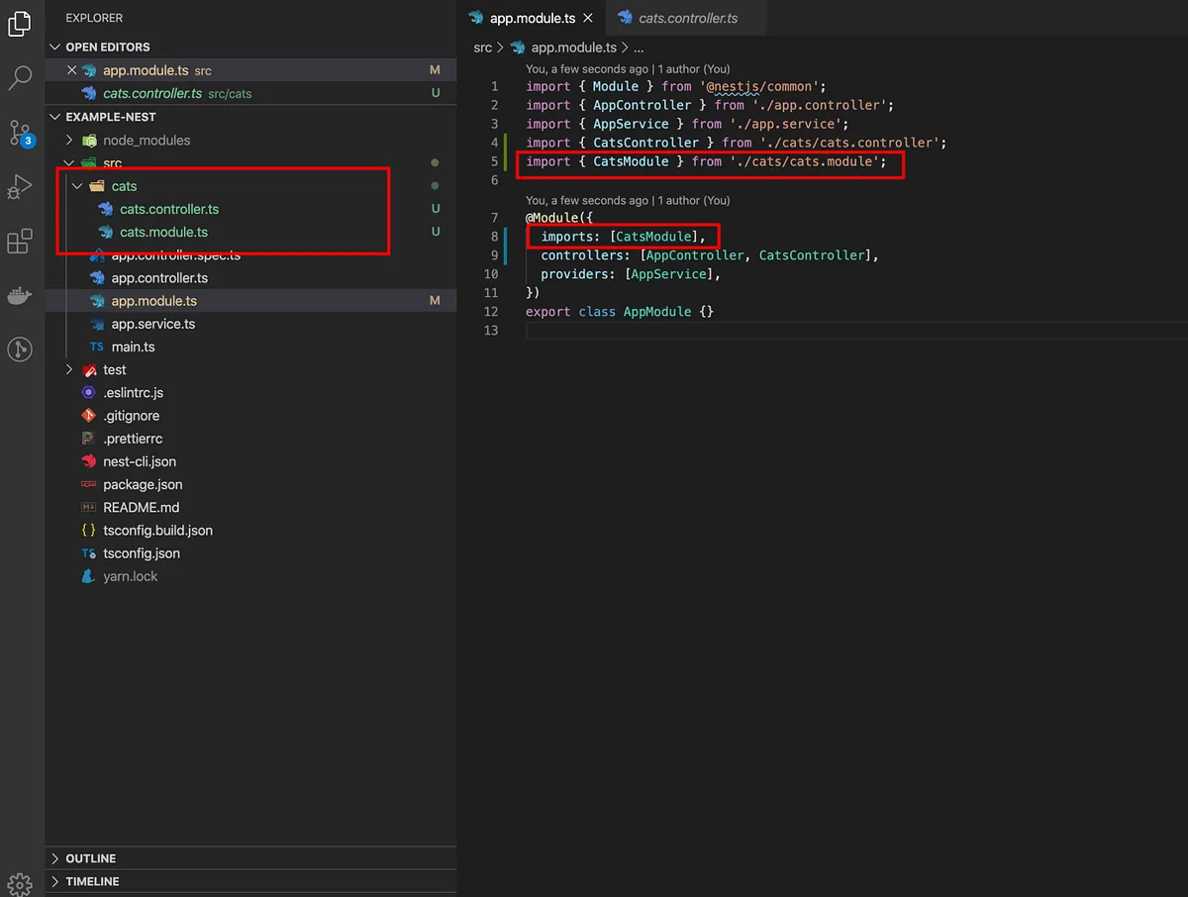Open the GitLens icon in activity bar

click(x=20, y=349)
